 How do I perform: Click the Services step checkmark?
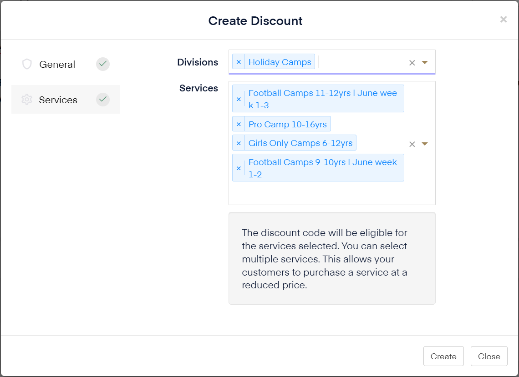point(103,100)
